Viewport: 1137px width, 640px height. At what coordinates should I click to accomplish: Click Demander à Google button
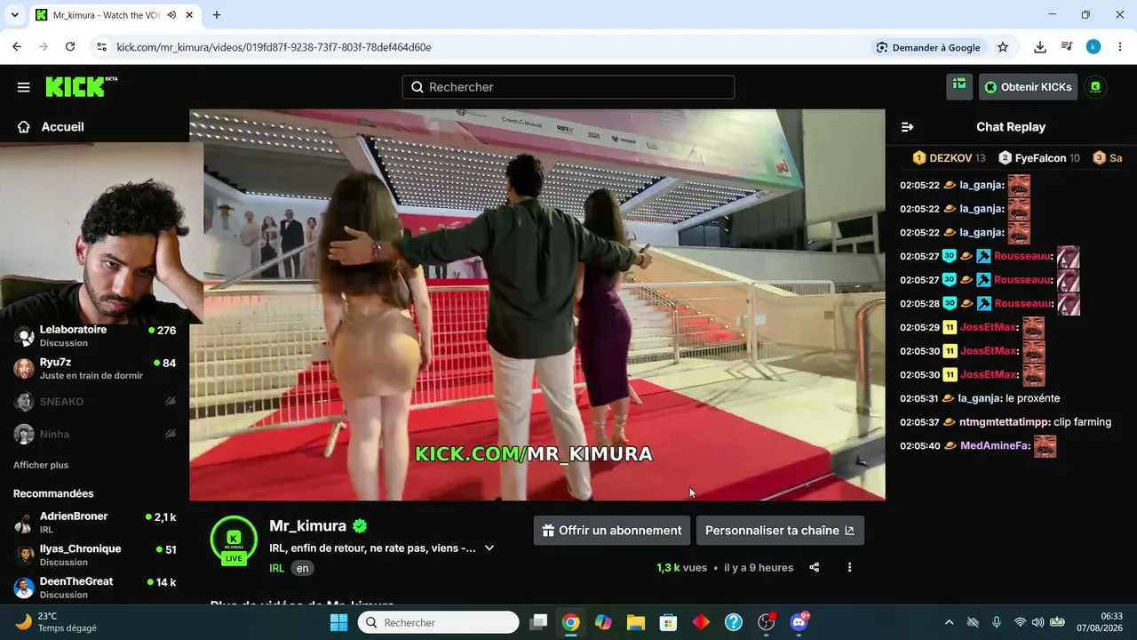(x=928, y=47)
